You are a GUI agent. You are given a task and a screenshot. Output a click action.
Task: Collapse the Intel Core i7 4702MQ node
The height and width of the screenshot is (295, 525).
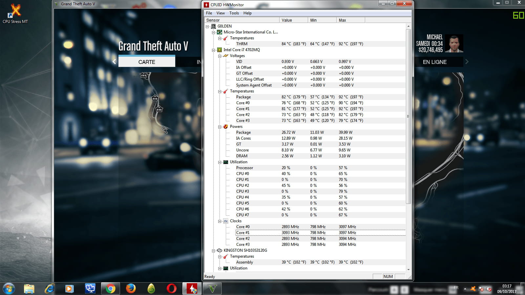click(x=214, y=50)
